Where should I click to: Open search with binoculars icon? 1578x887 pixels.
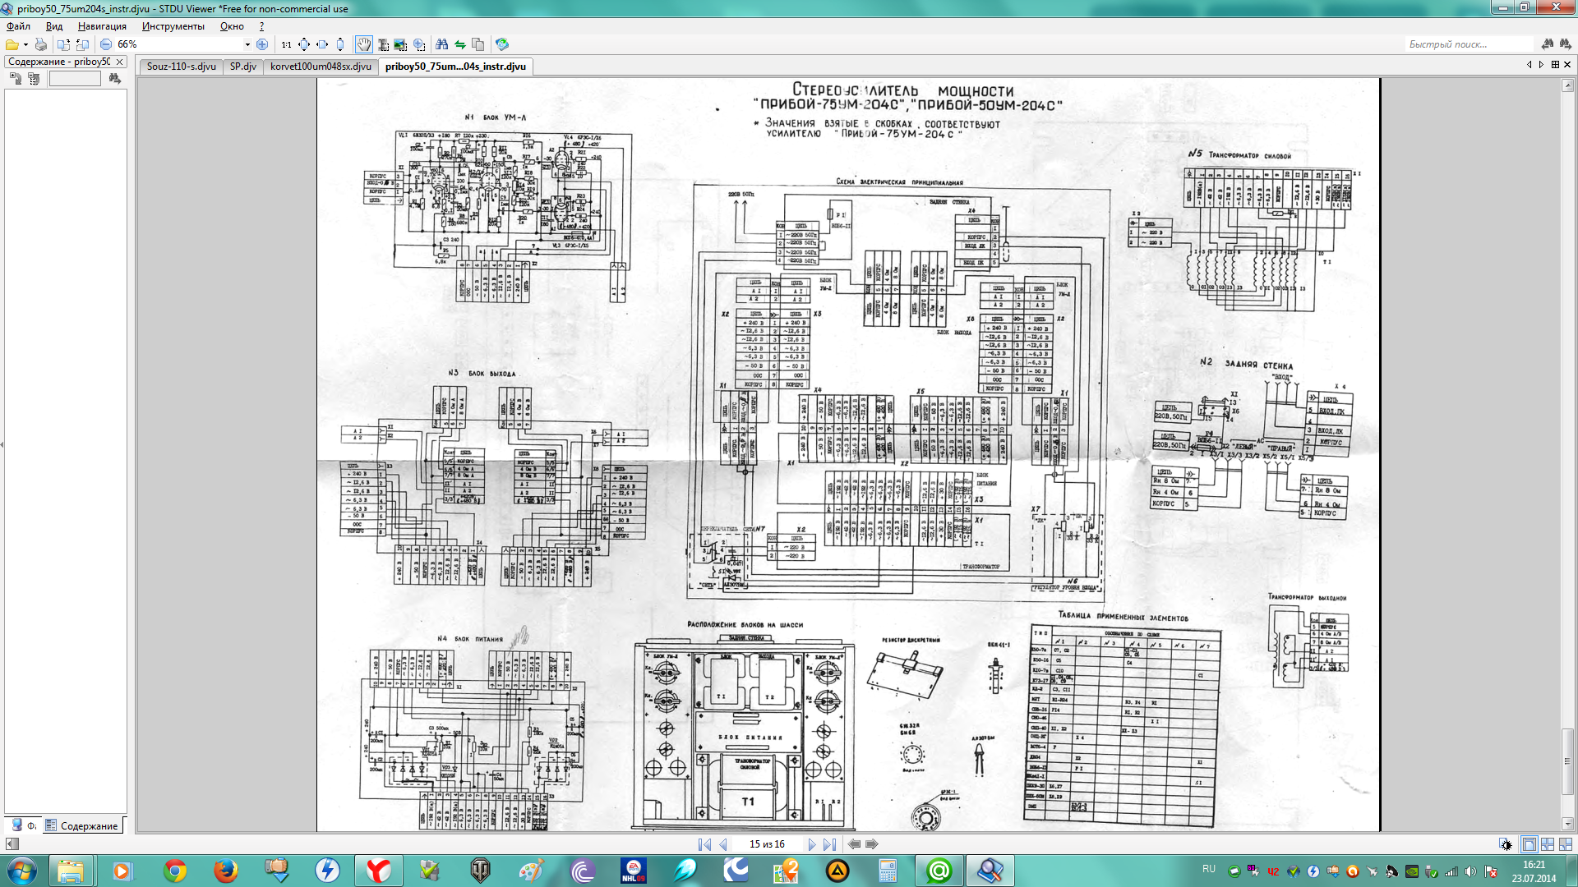(442, 44)
